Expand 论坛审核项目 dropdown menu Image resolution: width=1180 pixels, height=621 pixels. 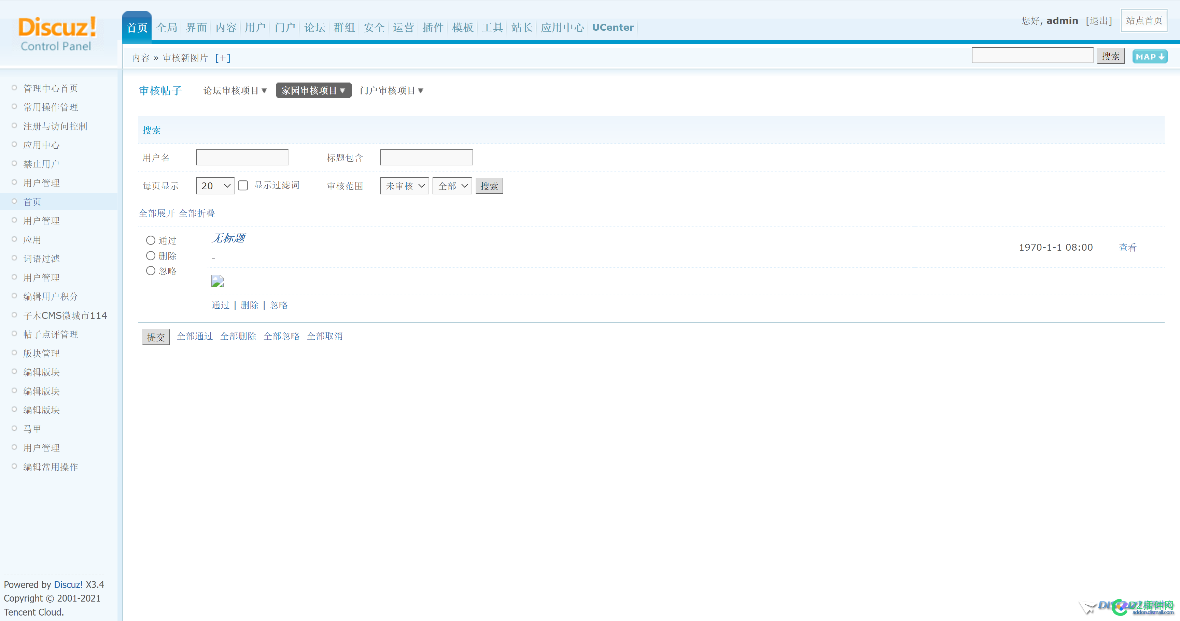(235, 91)
